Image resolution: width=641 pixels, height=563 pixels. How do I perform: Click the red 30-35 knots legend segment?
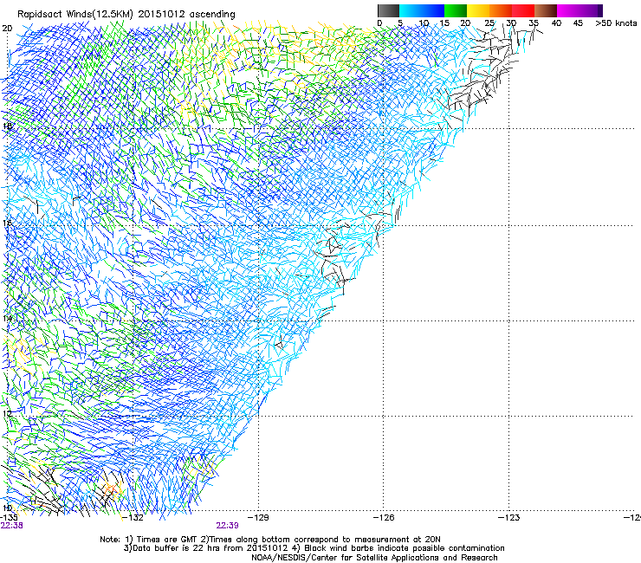click(x=523, y=10)
